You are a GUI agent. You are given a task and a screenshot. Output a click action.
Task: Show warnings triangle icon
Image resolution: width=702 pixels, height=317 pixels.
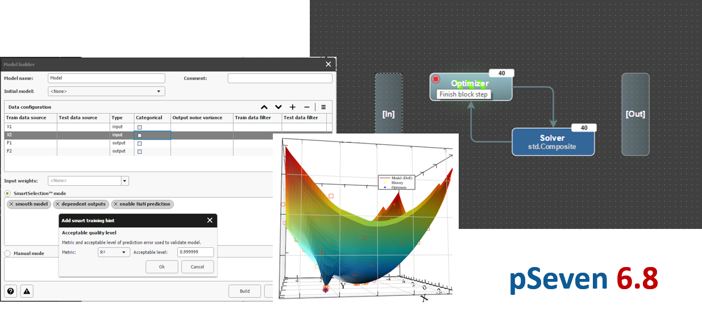tap(27, 291)
